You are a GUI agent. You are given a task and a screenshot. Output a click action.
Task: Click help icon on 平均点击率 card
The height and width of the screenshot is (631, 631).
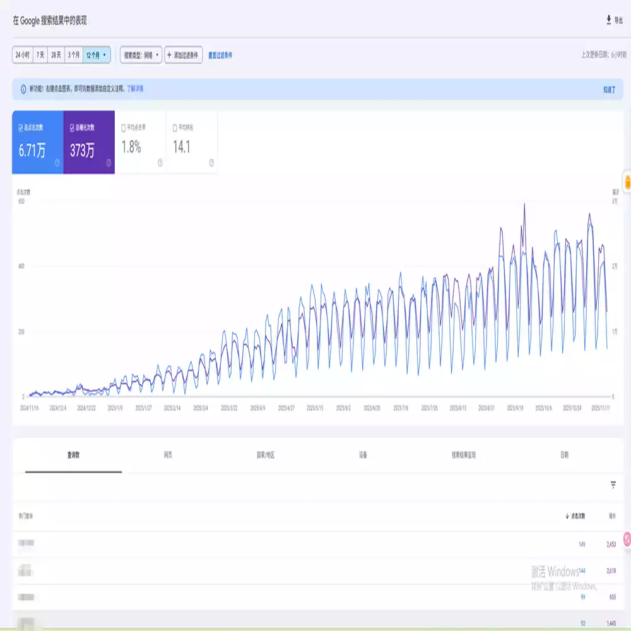(160, 163)
